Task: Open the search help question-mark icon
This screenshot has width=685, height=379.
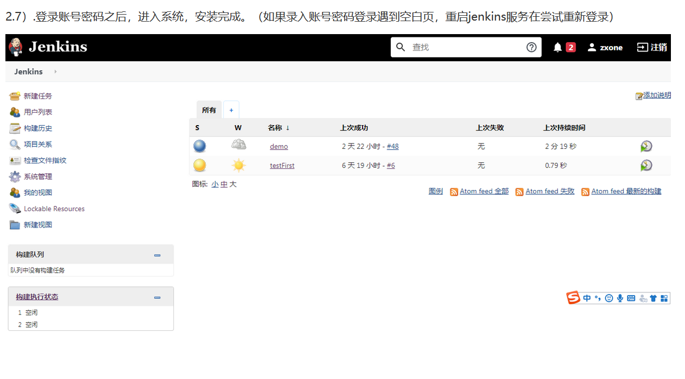Action: pyautogui.click(x=531, y=47)
